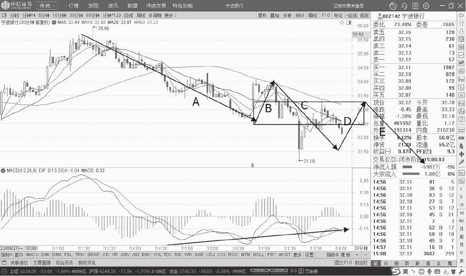Open the 资讯 menu
Screen dimensions: 466x276
113,5
